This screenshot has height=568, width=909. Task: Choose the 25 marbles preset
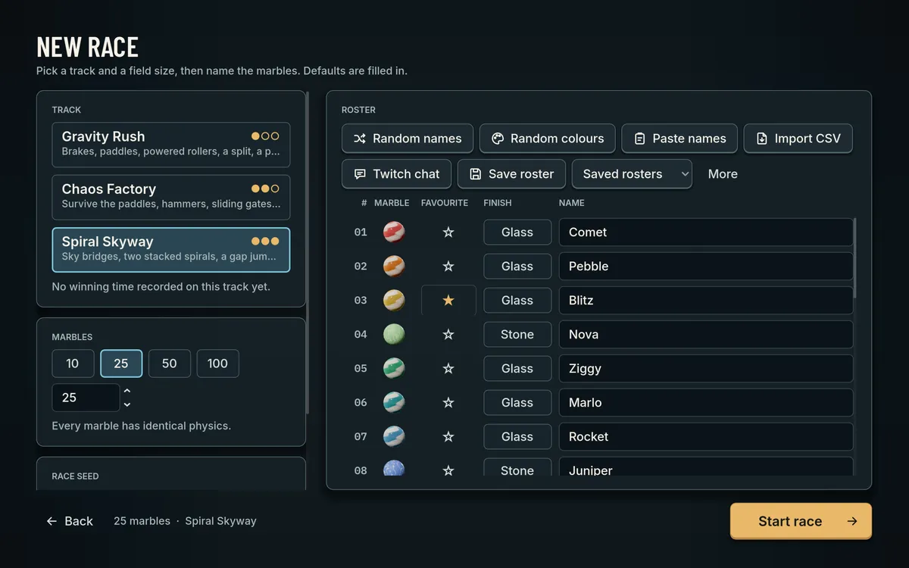(121, 364)
